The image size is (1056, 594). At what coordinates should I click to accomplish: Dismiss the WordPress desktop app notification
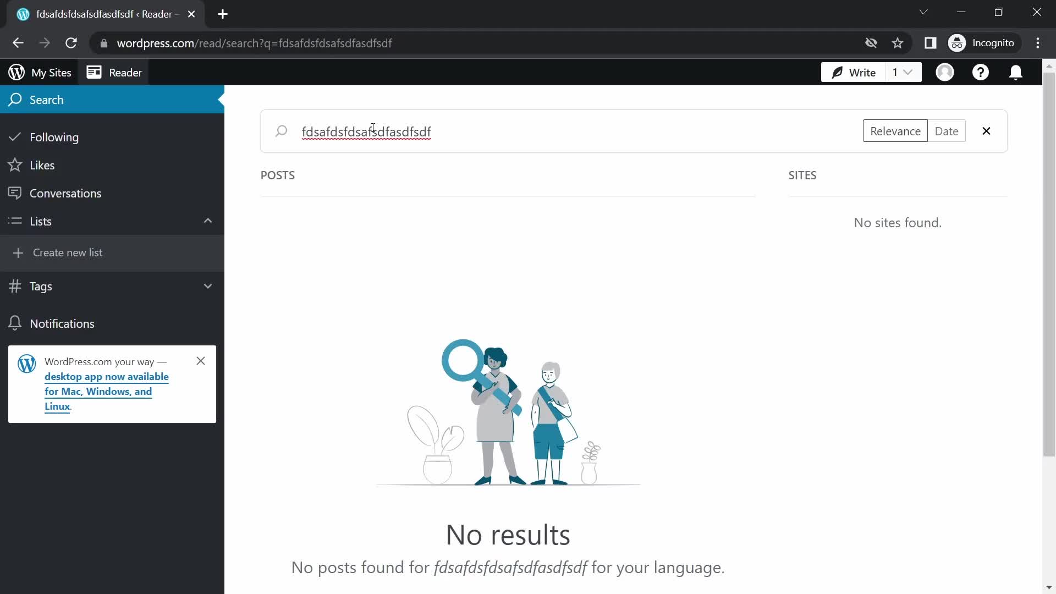[x=200, y=360]
